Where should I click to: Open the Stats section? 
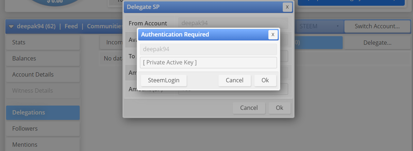click(x=43, y=43)
